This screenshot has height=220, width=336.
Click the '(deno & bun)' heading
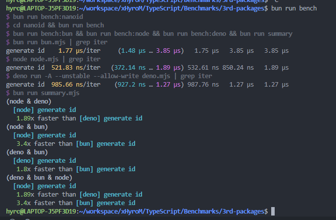[27, 152]
